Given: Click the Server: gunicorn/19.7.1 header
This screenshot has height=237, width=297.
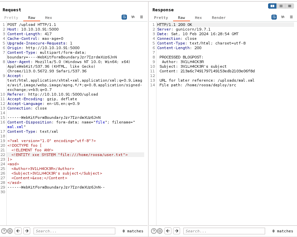Looking at the screenshot, I should coord(184,29).
